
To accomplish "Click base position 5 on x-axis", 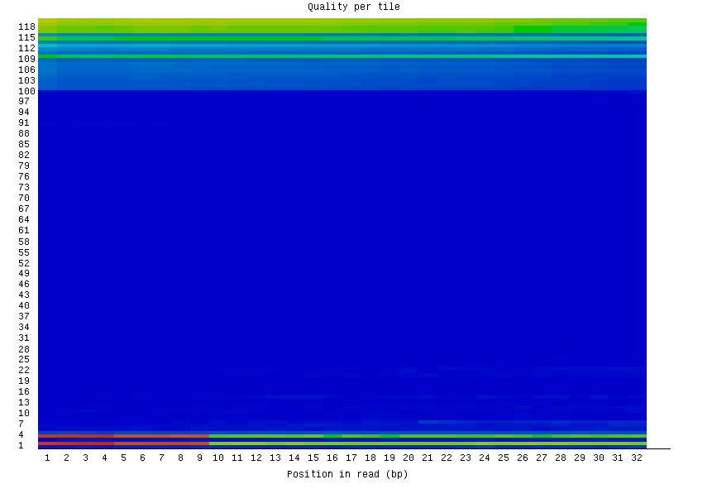I will point(123,458).
